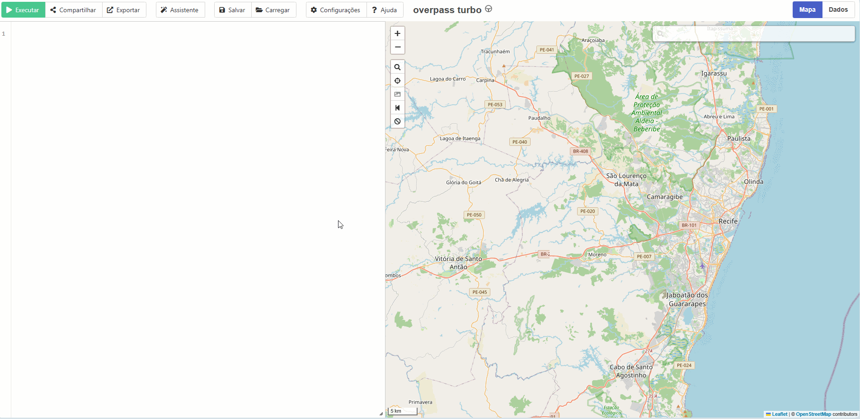Click the Vitória de Santo Antão label
860x419 pixels.
pos(458,263)
